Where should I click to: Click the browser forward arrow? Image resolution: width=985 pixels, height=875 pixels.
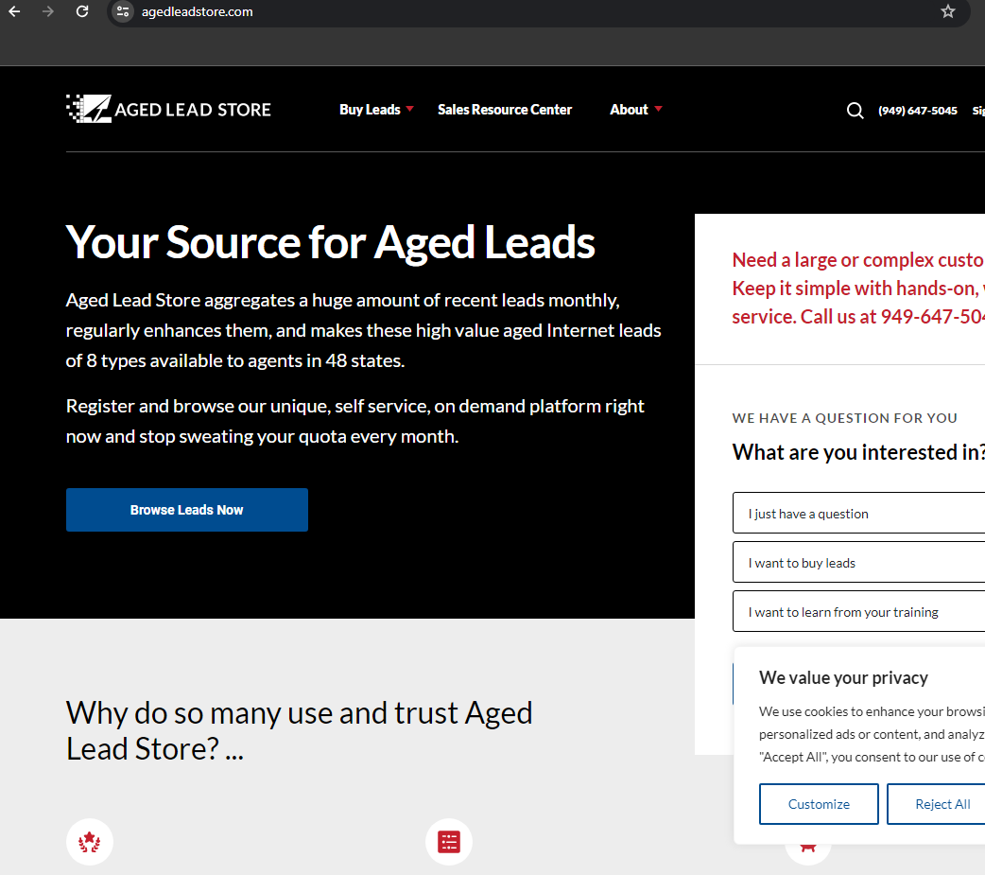48,11
